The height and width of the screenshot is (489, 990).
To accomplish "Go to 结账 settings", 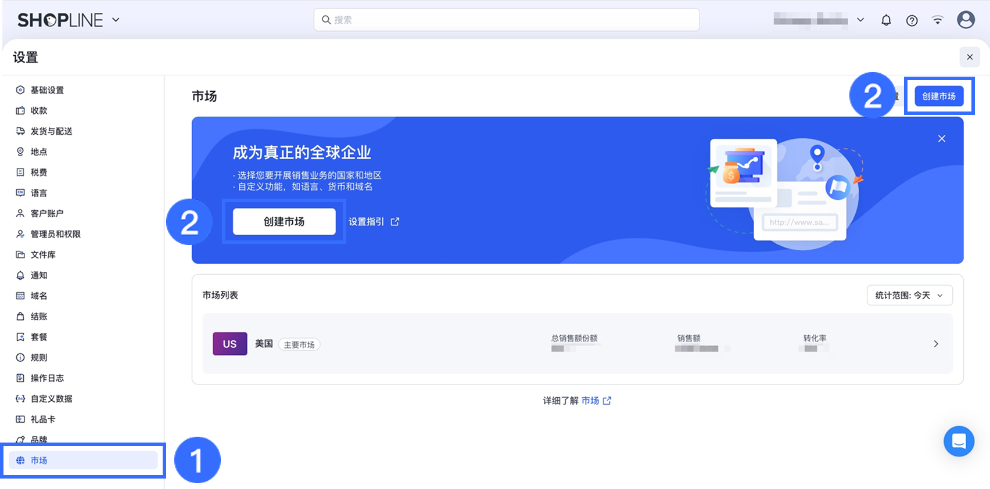I will click(84, 317).
